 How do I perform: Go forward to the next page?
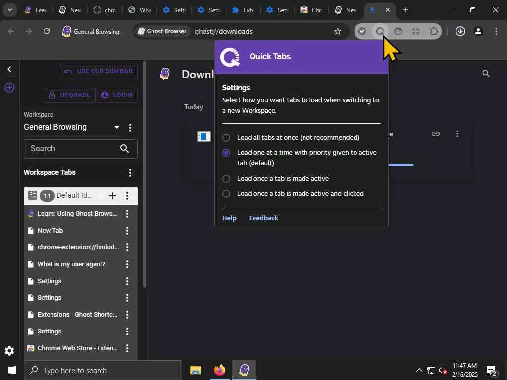(x=29, y=31)
